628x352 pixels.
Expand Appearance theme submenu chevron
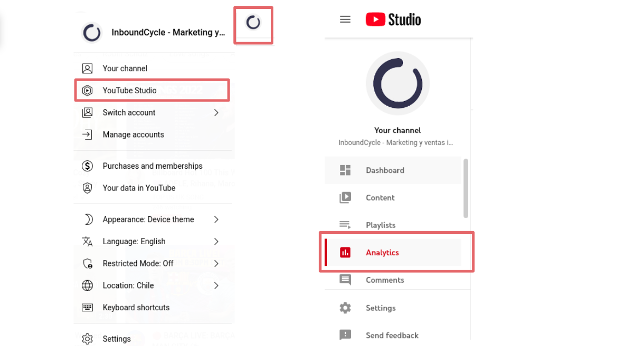click(x=216, y=219)
